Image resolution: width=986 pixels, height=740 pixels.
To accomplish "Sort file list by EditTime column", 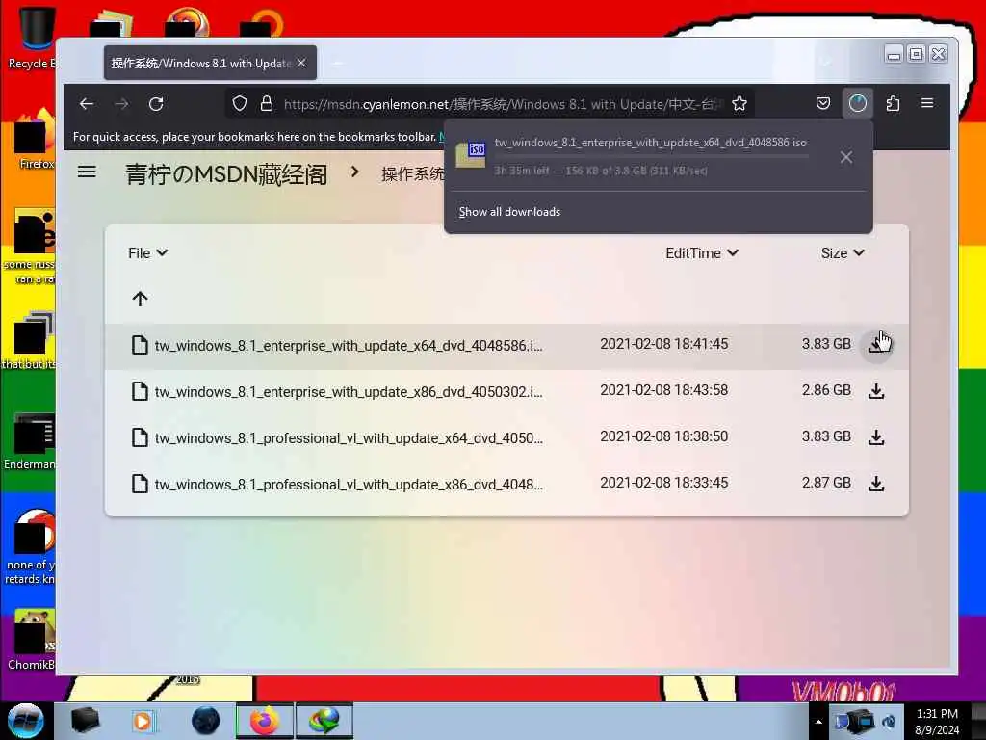I will (702, 253).
